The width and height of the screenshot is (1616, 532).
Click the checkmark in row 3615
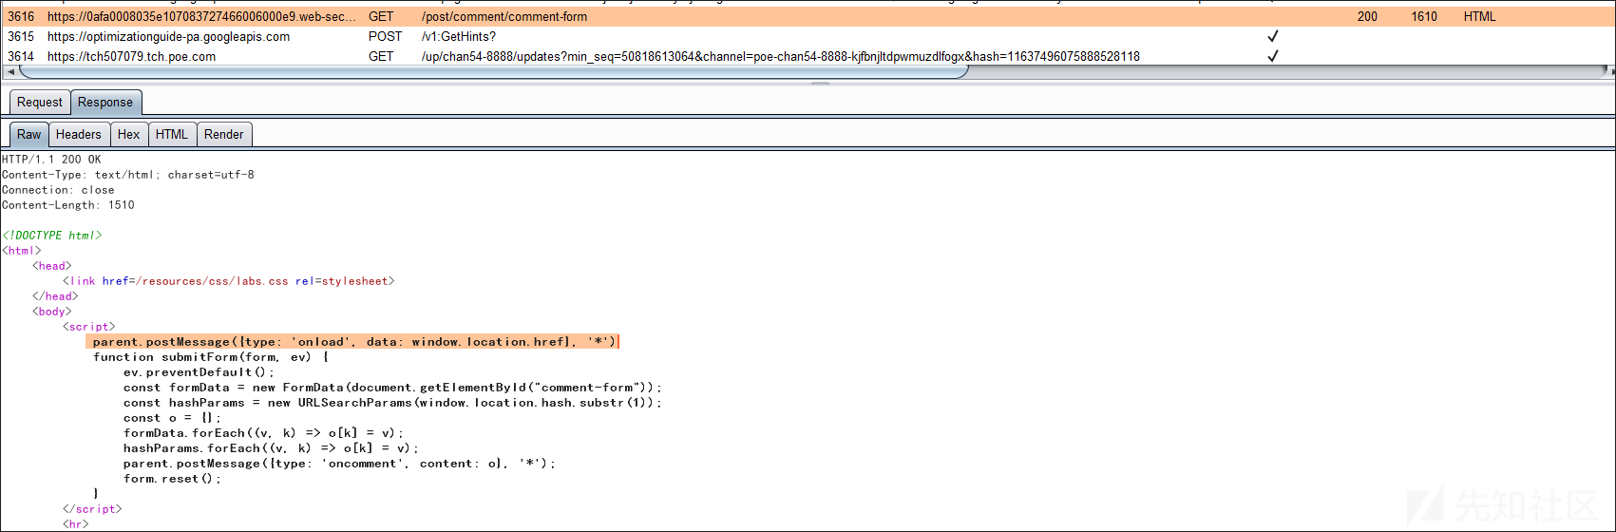point(1273,36)
